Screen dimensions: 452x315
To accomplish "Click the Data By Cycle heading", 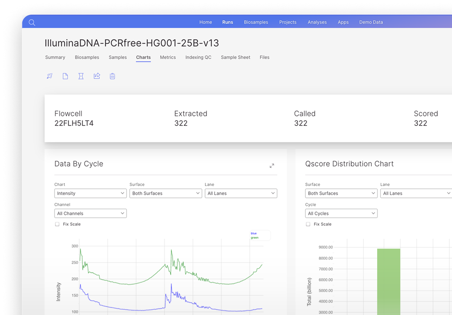I will pos(79,164).
